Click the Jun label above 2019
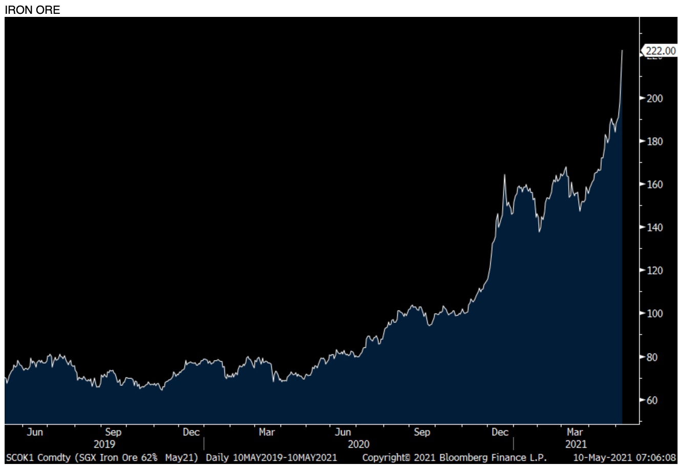 click(x=35, y=432)
